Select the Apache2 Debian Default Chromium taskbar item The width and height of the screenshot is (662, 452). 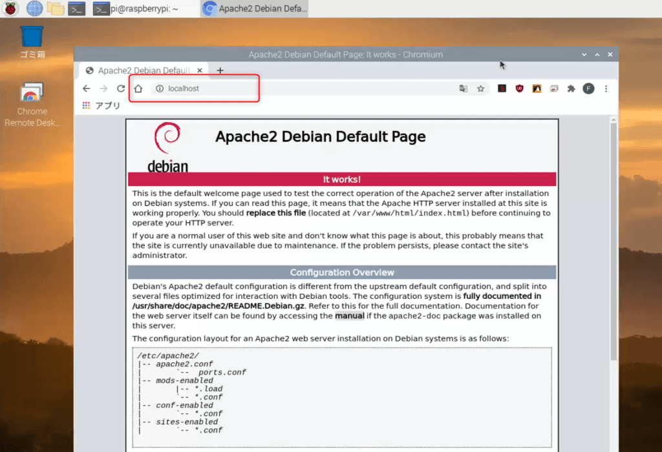(255, 8)
